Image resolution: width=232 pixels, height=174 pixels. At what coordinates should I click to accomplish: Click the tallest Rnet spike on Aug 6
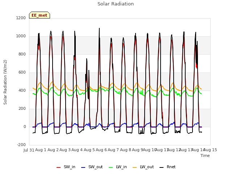[x=99, y=28]
